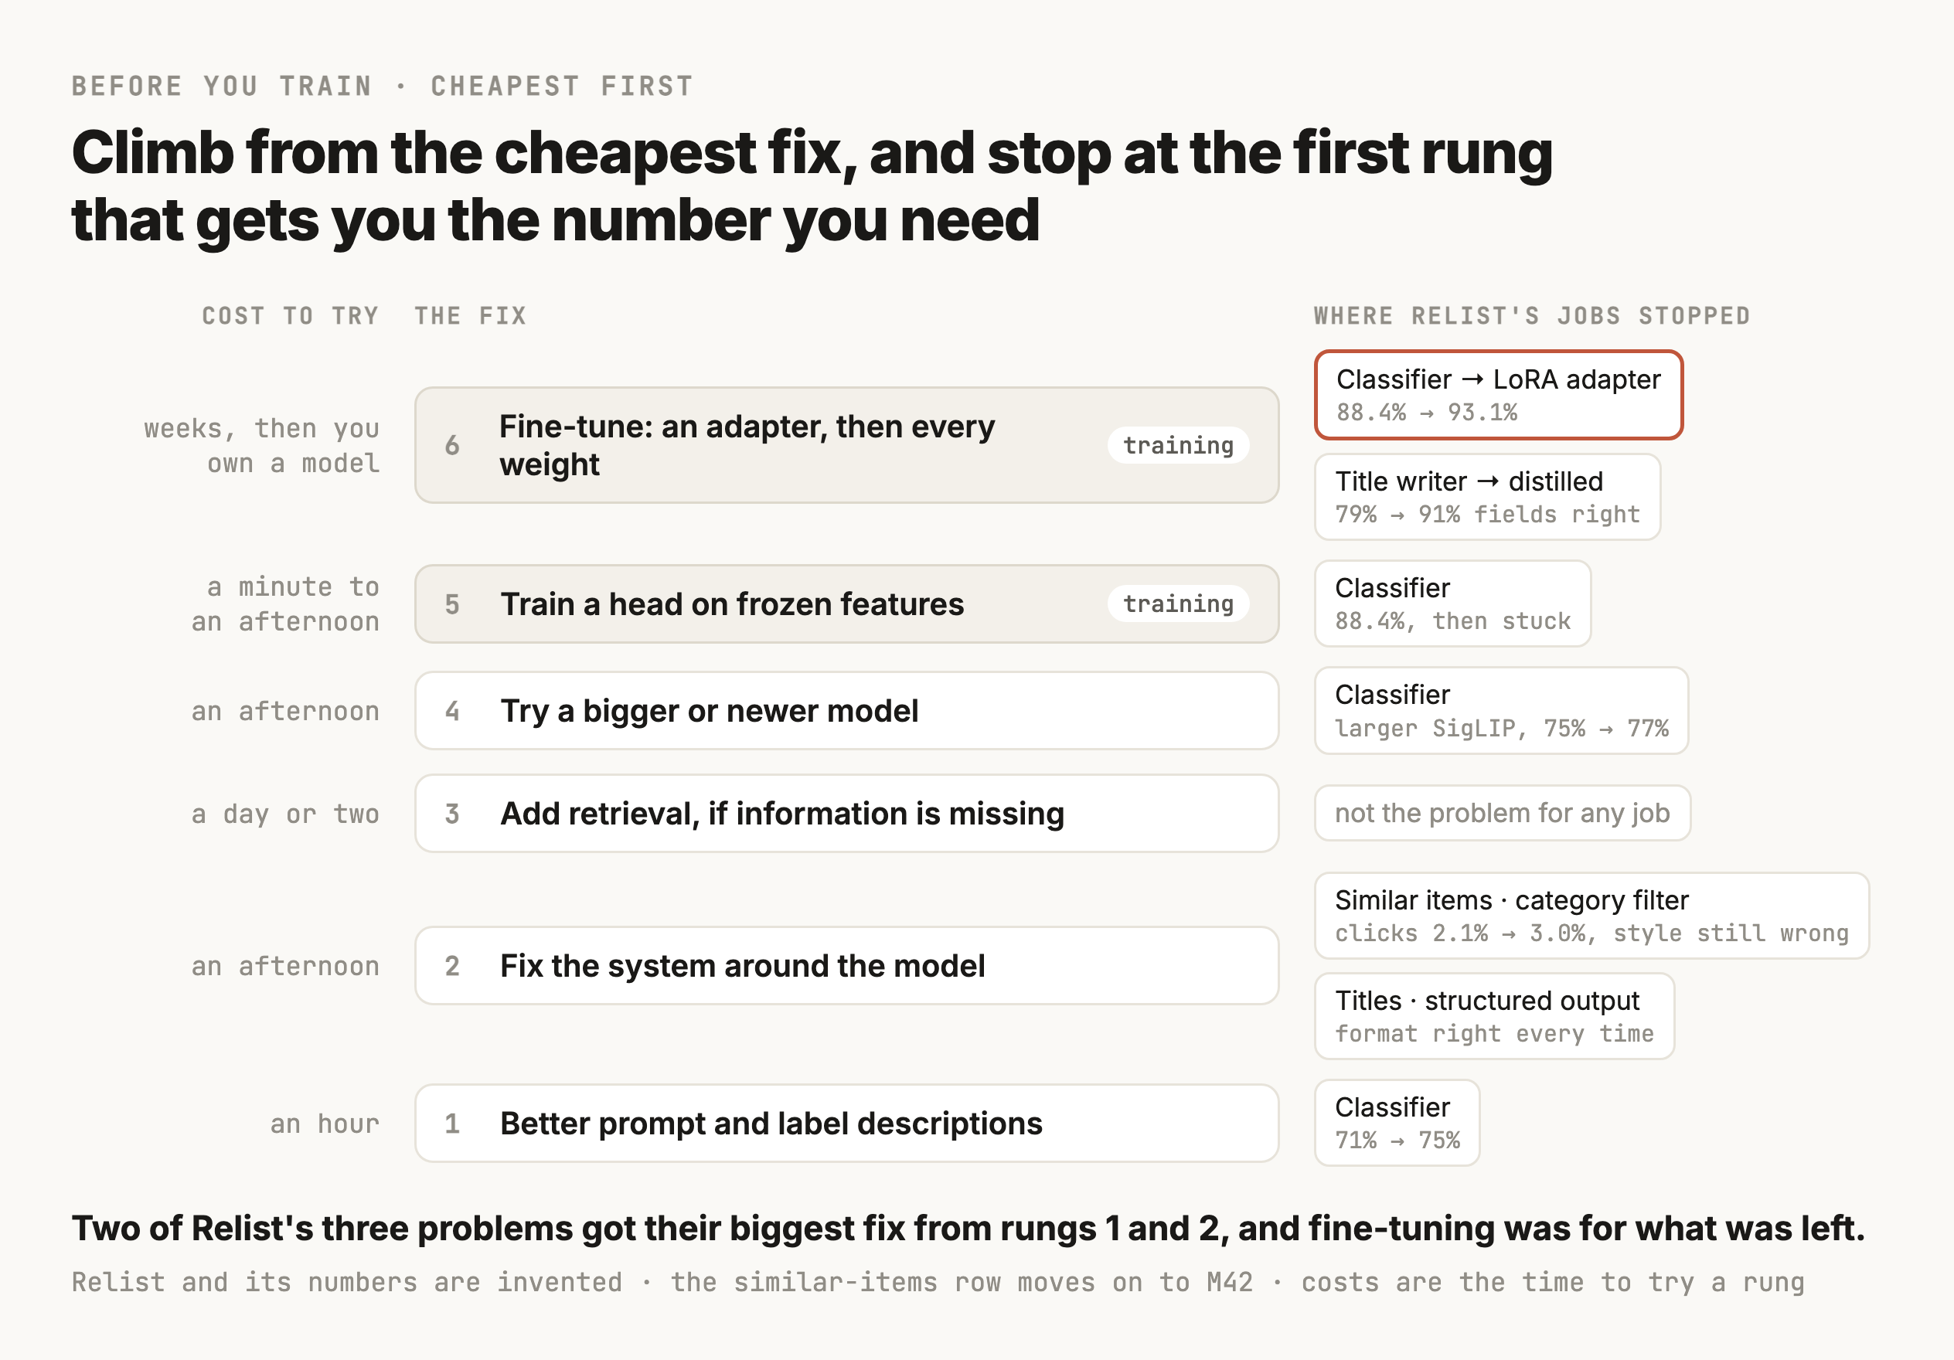Viewport: 1954px width, 1360px height.
Task: Open the 'Title writer → distilled' card
Action: [1488, 497]
